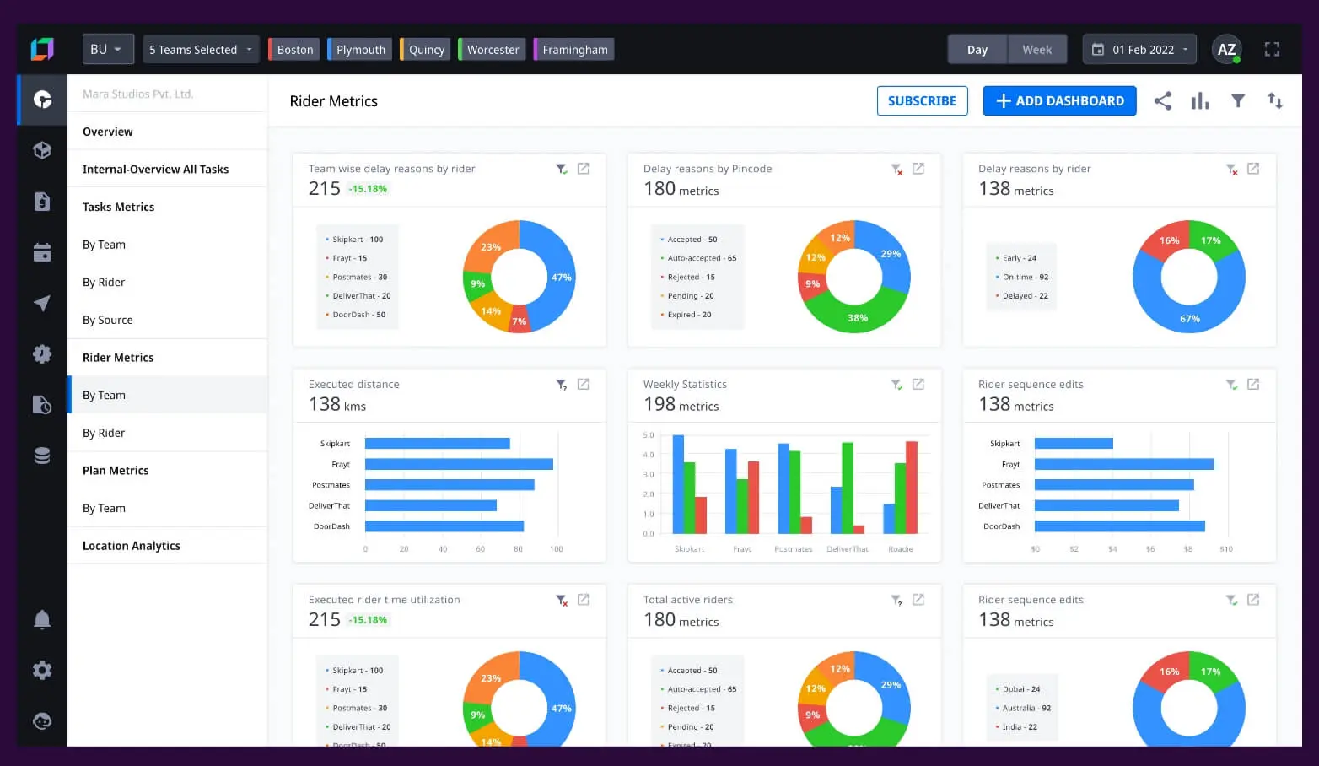This screenshot has height=766, width=1319.
Task: Open the share dashboard icon
Action: 1163,100
